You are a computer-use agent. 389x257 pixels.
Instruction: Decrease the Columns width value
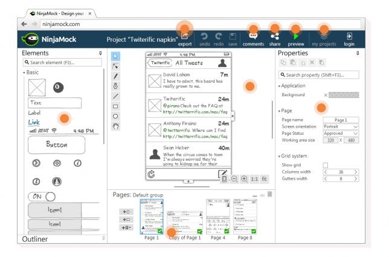(326, 172)
